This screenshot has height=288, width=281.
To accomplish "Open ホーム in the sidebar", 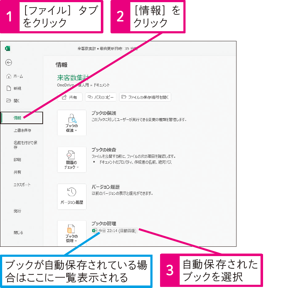I will coord(18,76).
